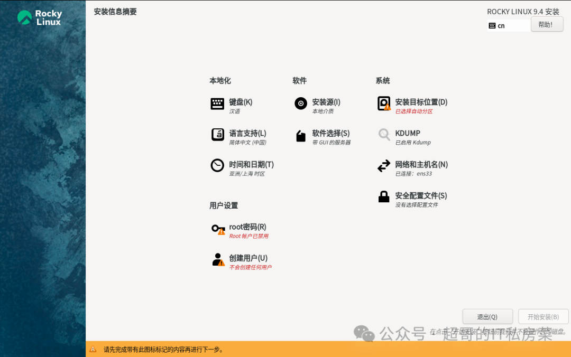The height and width of the screenshot is (357, 571).
Task: Click the 安装信息摘要 header title
Action: 114,11
